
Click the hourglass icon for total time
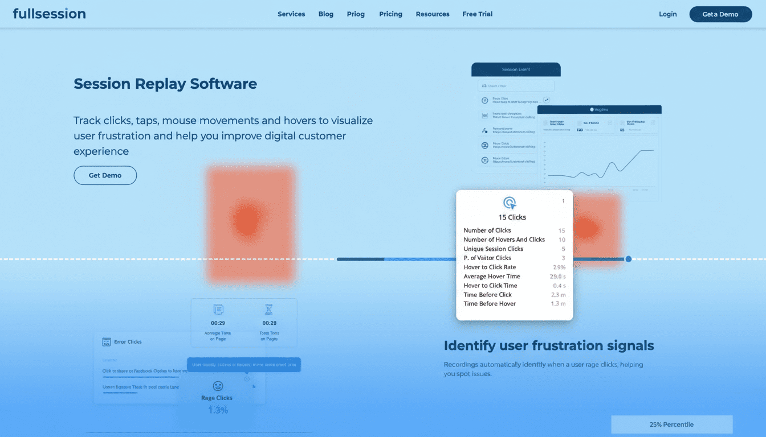tap(269, 310)
